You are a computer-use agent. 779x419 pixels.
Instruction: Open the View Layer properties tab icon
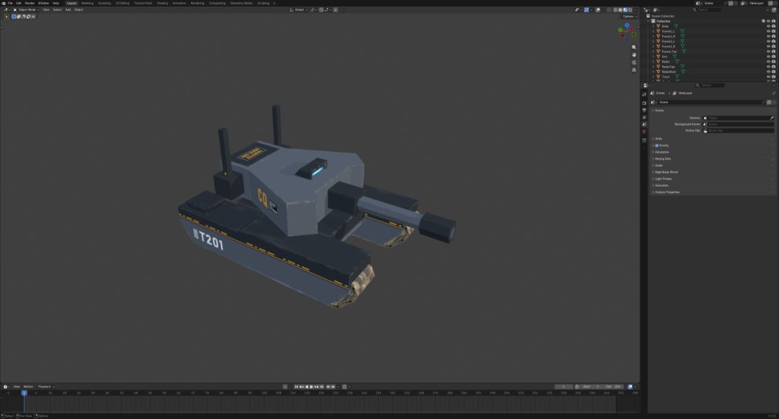pos(644,117)
